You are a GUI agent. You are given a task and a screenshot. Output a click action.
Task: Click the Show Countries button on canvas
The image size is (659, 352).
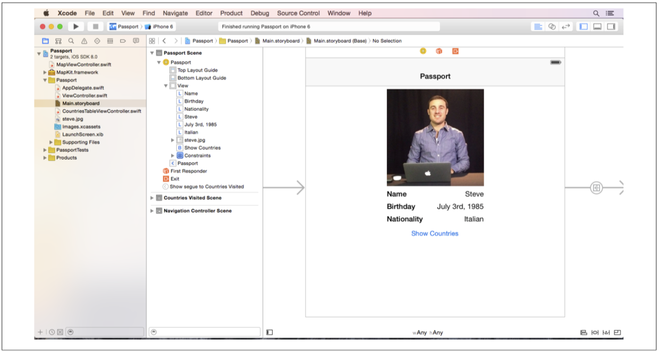pos(434,234)
